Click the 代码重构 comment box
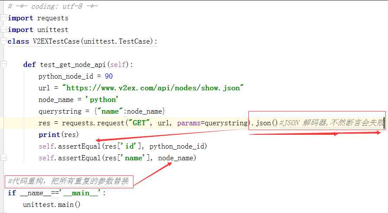Image resolution: width=388 pixels, height=213 pixels. 68,181
